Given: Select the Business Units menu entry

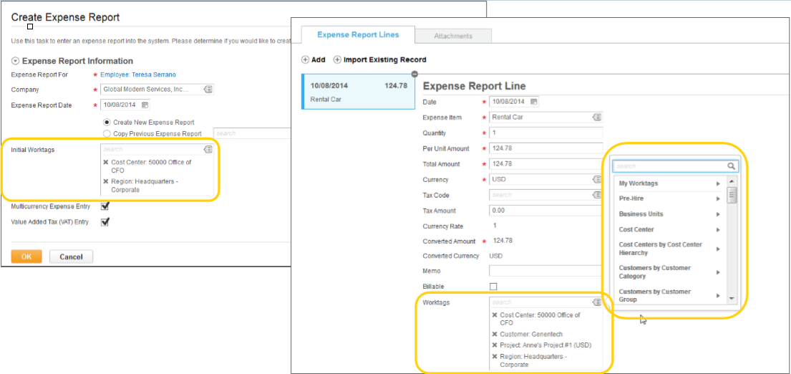Looking at the screenshot, I should click(x=669, y=214).
